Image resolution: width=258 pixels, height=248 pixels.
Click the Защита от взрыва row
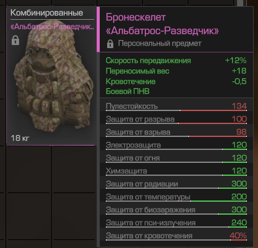coord(176,133)
